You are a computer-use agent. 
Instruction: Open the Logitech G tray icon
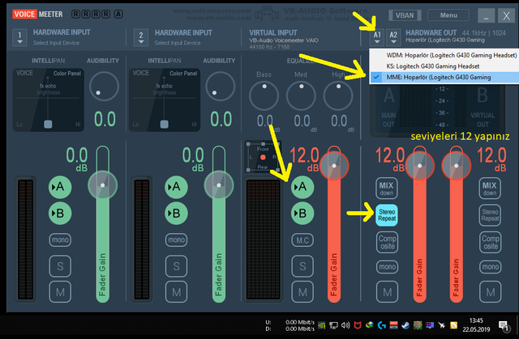tap(381, 325)
